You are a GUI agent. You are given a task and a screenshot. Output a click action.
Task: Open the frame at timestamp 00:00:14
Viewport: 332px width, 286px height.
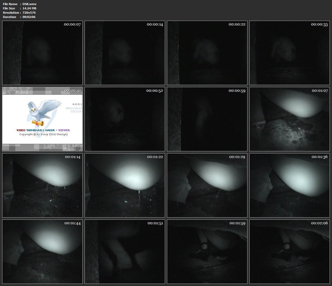[x=125, y=53]
